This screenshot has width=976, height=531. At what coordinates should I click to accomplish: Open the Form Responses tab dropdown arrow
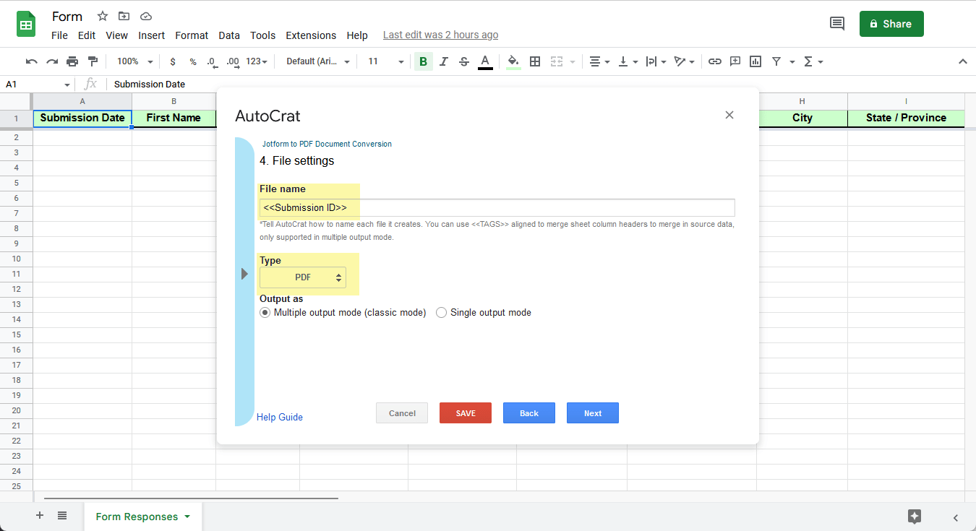click(x=187, y=517)
